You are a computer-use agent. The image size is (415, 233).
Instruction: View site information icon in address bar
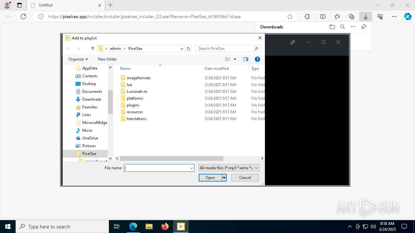(x=41, y=17)
